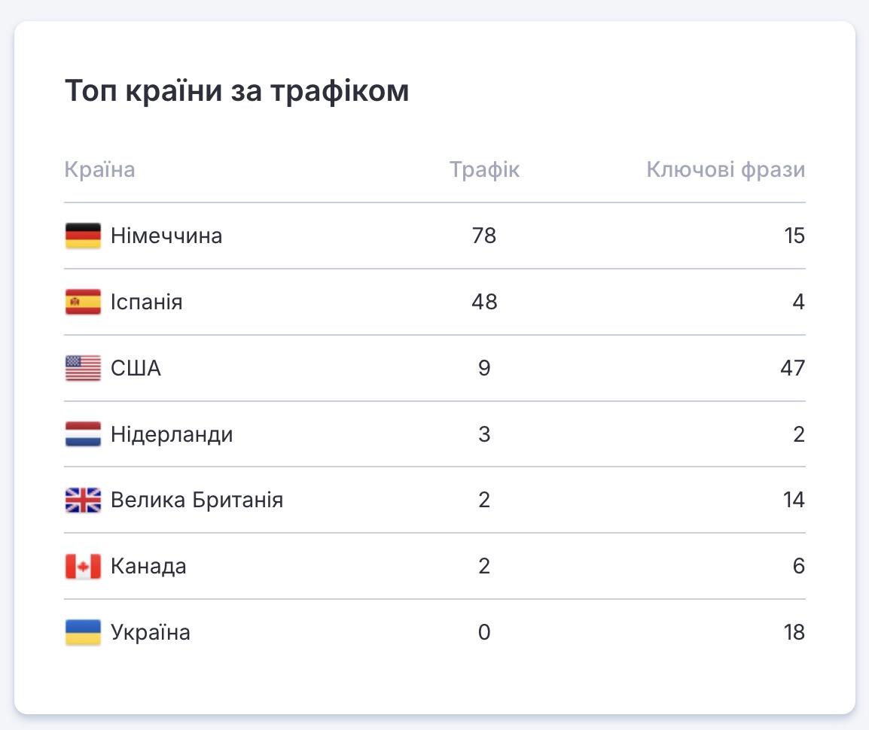This screenshot has height=730, width=869.
Task: Sort by the Трафік column header
Action: coord(484,170)
